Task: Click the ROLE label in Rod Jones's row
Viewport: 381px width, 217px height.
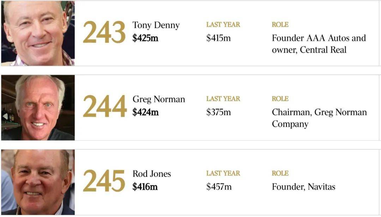Action: pos(280,173)
